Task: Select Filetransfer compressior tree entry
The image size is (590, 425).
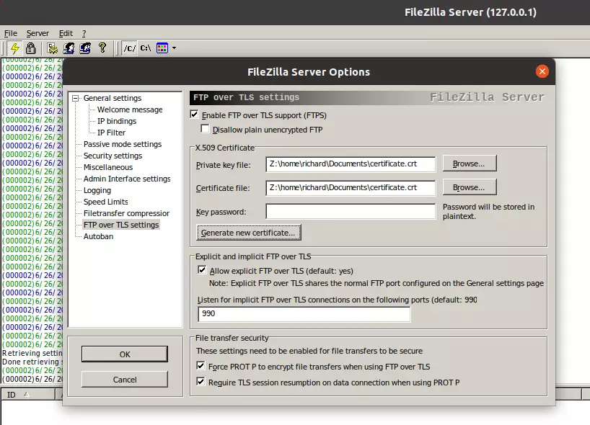Action: coord(126,213)
